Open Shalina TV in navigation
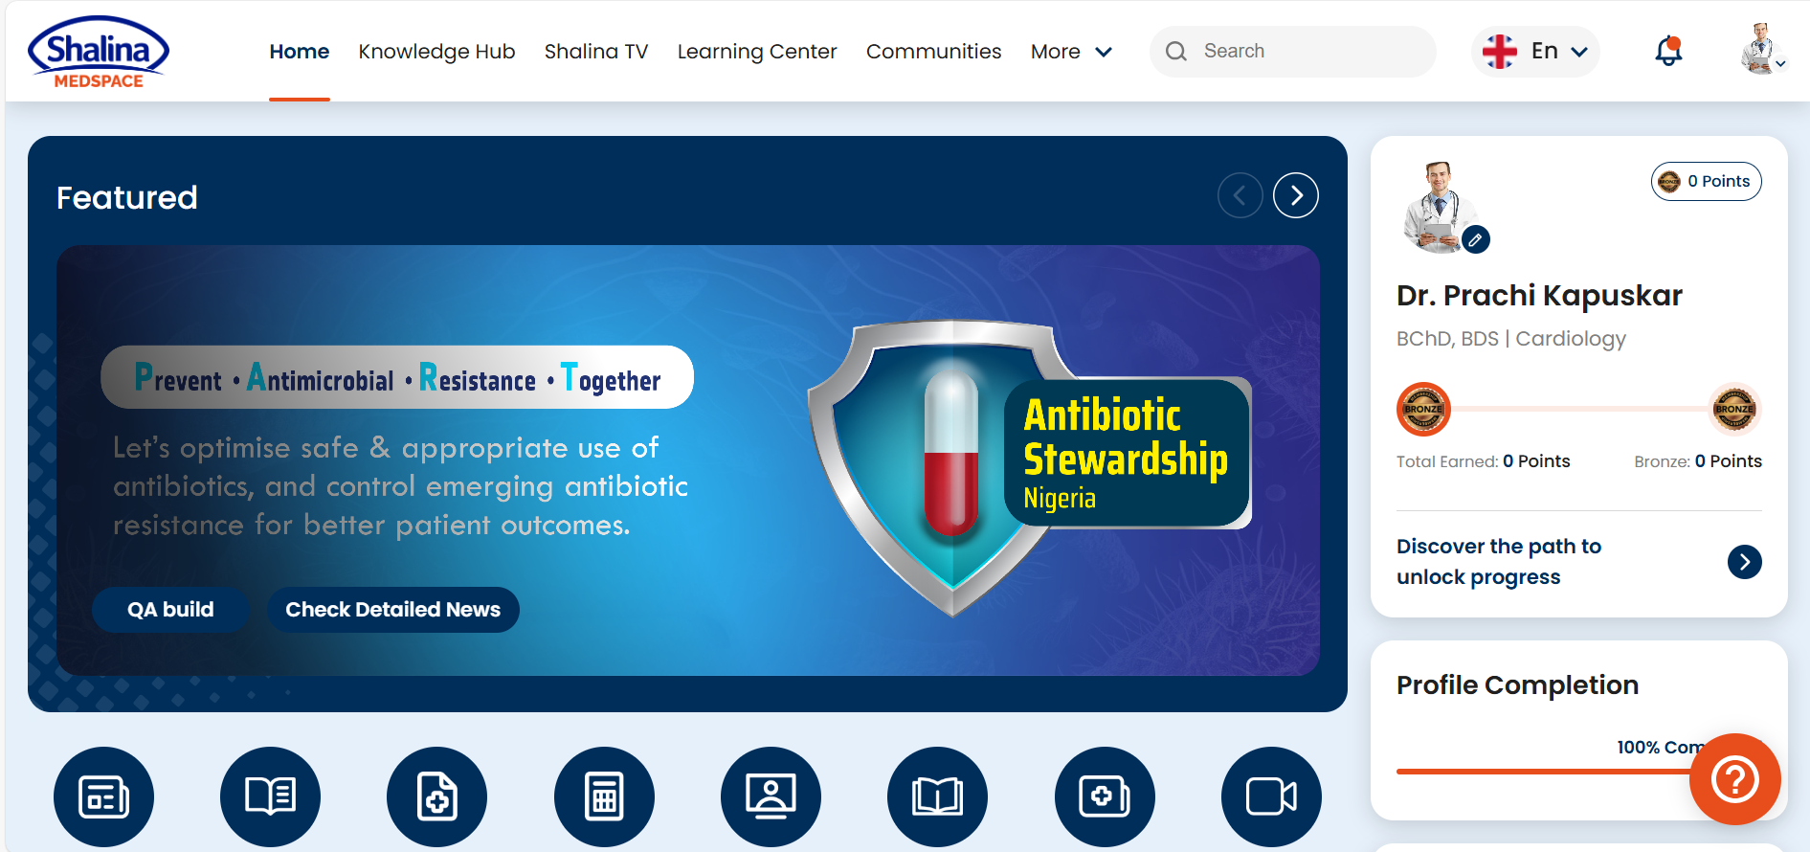The height and width of the screenshot is (852, 1810). point(596,52)
